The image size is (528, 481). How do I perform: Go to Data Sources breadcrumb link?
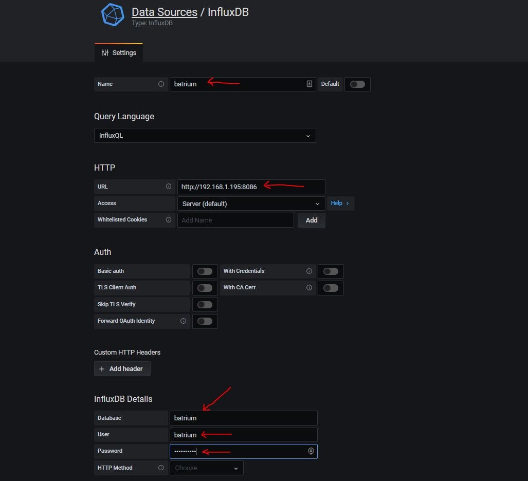(165, 12)
